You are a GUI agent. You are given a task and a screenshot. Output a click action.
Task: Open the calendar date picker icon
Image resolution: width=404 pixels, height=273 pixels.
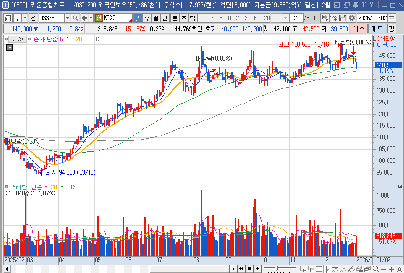(x=391, y=18)
